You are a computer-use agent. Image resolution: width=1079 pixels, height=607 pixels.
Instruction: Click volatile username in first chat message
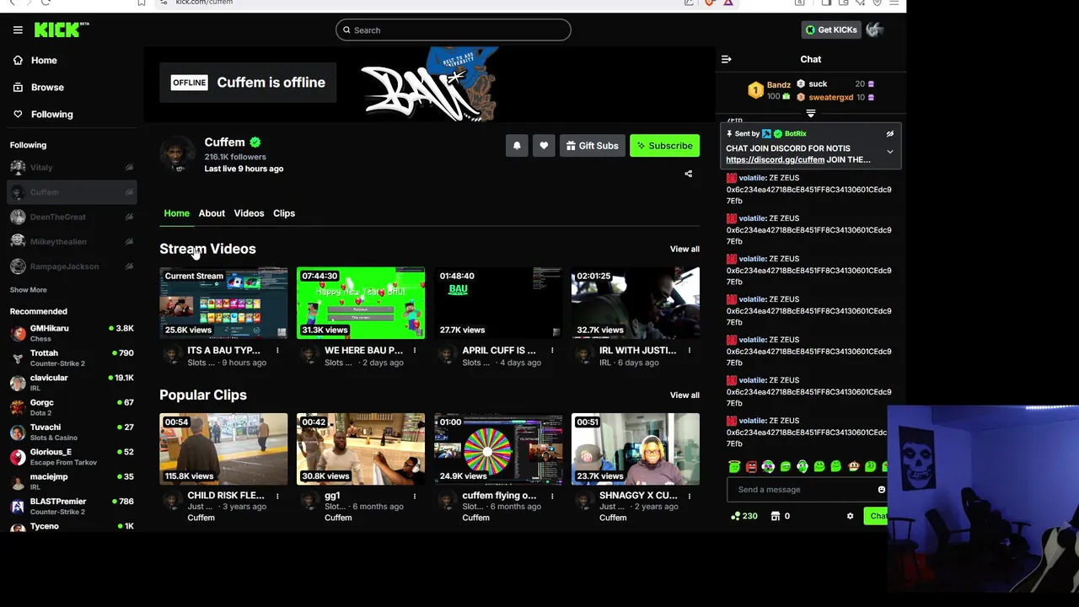tap(752, 179)
